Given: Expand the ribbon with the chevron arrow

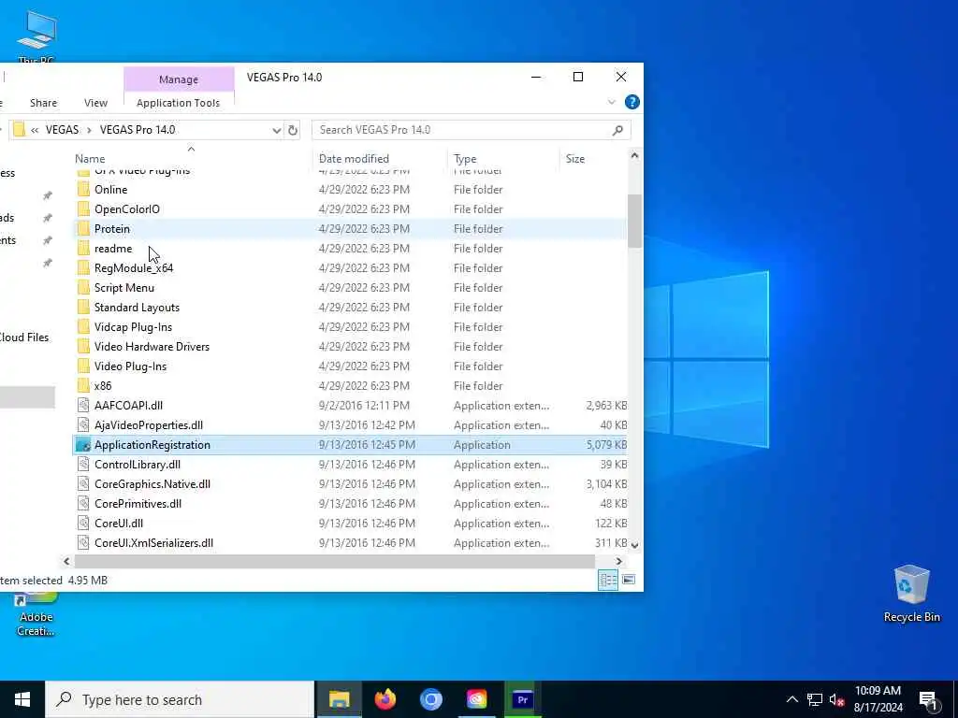Looking at the screenshot, I should (x=612, y=102).
